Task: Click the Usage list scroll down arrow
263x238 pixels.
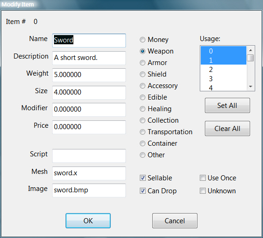Action: (x=251, y=87)
